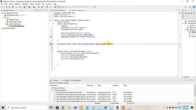Click the editor horizontal scrollbar
The height and width of the screenshot is (110, 196).
tap(115, 77)
